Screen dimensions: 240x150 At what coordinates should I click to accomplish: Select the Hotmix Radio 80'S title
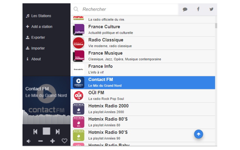point(108,119)
